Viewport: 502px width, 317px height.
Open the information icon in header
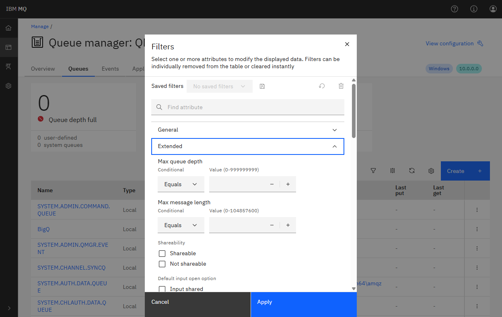pyautogui.click(x=474, y=9)
